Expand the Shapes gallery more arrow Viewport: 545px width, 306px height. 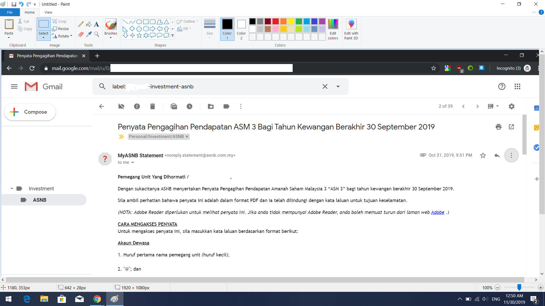click(173, 36)
